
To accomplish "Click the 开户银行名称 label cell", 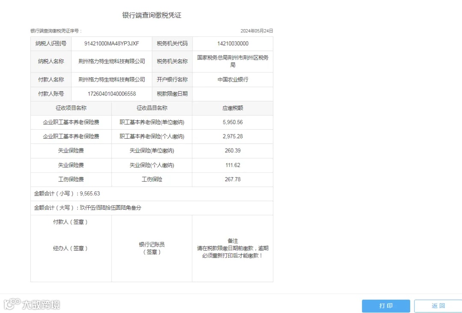I will point(172,80).
